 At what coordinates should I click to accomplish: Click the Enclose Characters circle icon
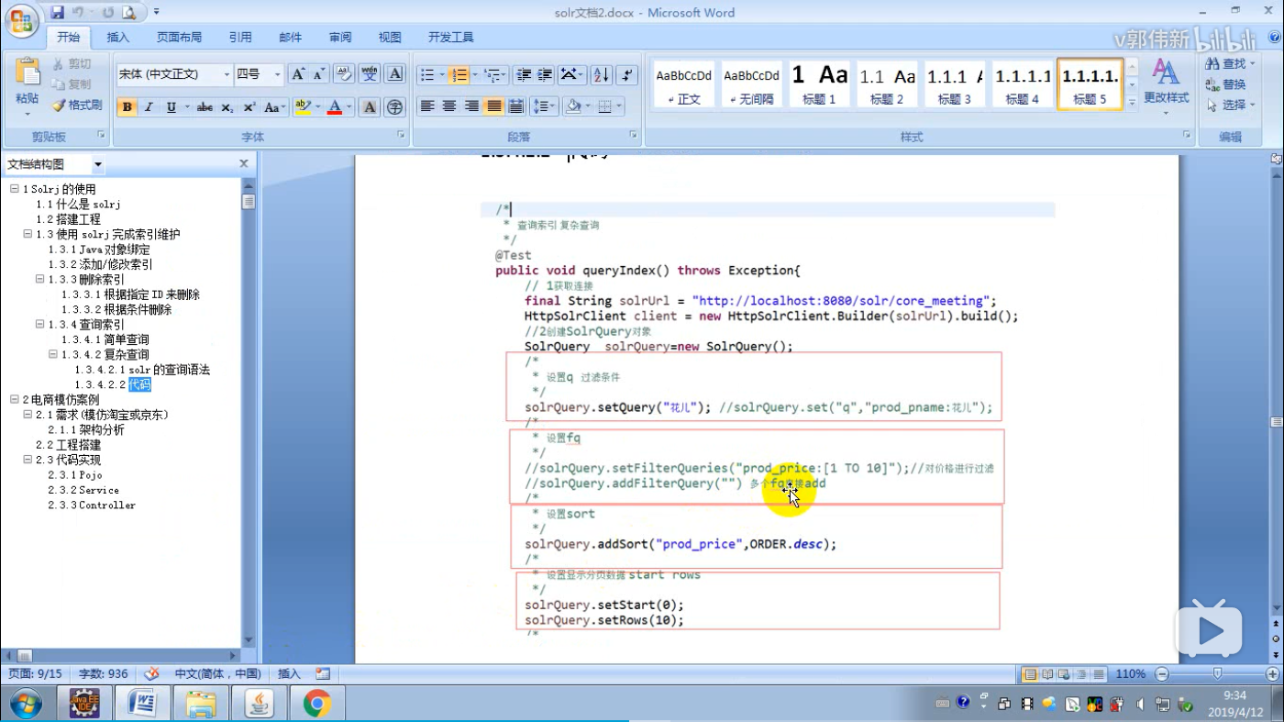394,107
